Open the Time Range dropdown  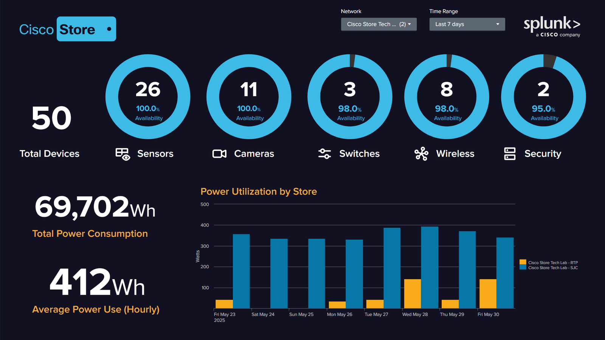point(467,24)
